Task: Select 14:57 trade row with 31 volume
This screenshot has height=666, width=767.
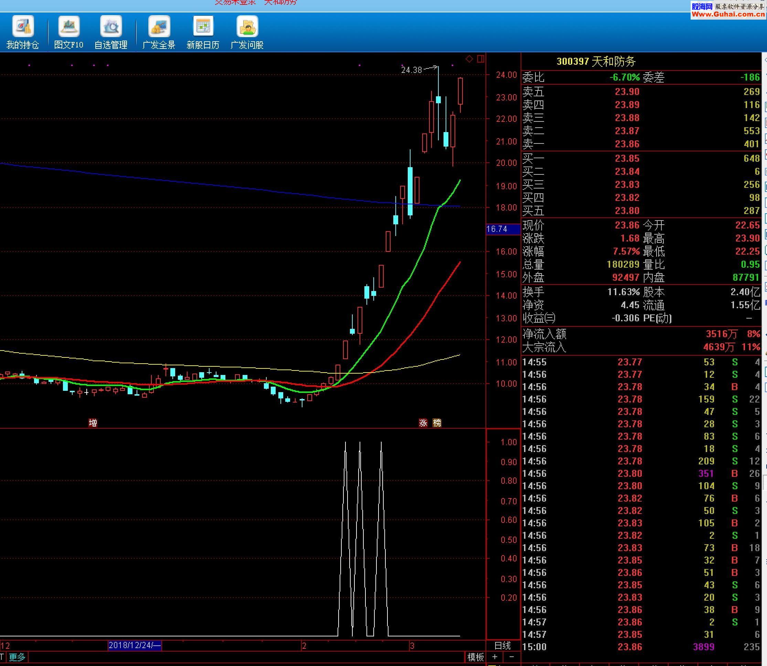Action: click(x=641, y=634)
